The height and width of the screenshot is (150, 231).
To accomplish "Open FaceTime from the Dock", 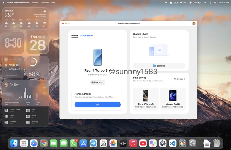I will click(54, 143).
